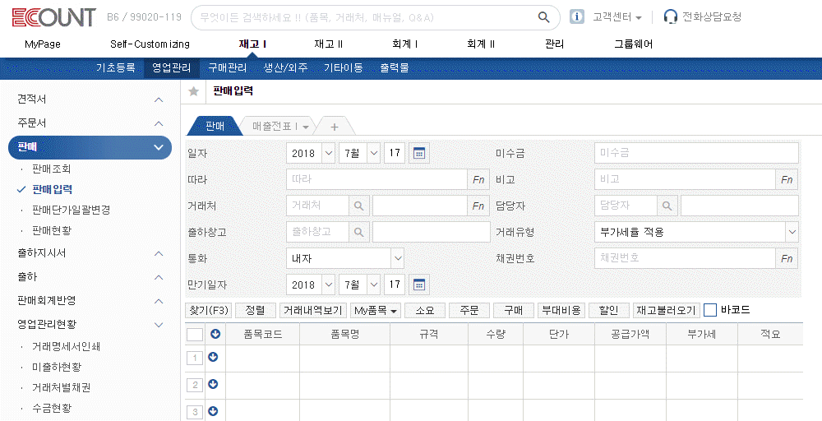Click the down-arrow icon in row 3
Image resolution: width=822 pixels, height=421 pixels.
tap(213, 411)
